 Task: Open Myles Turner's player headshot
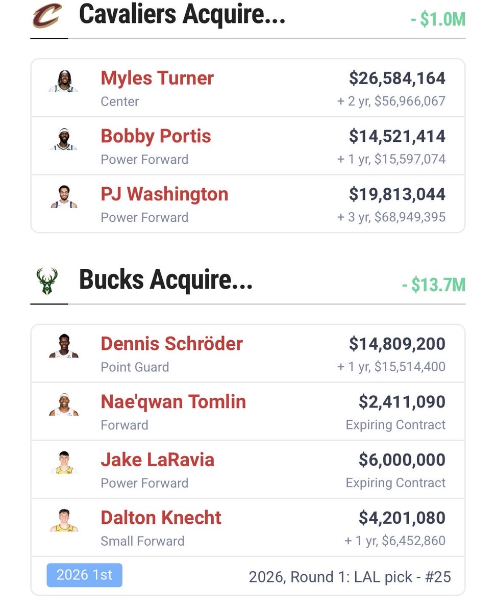tap(64, 82)
